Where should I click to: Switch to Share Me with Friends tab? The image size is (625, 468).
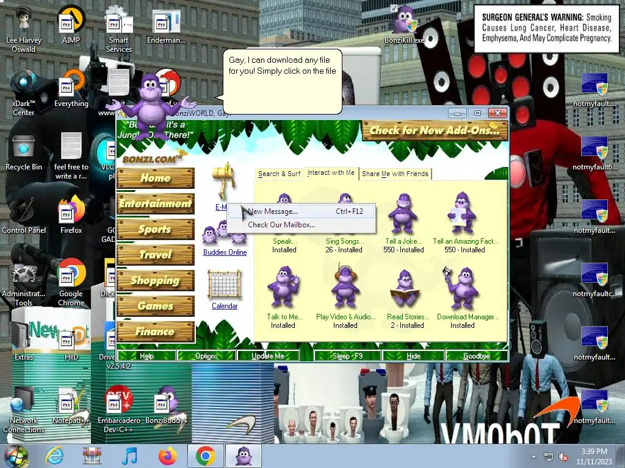pos(395,174)
